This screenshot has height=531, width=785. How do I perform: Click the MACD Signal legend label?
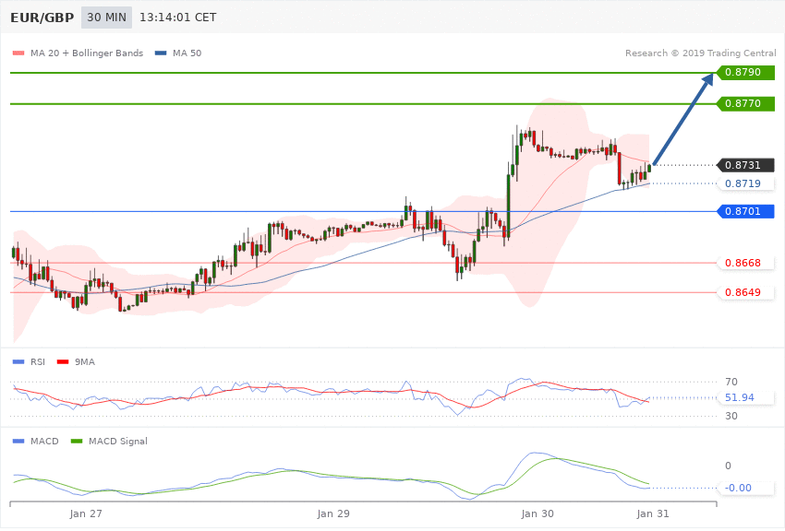point(118,441)
